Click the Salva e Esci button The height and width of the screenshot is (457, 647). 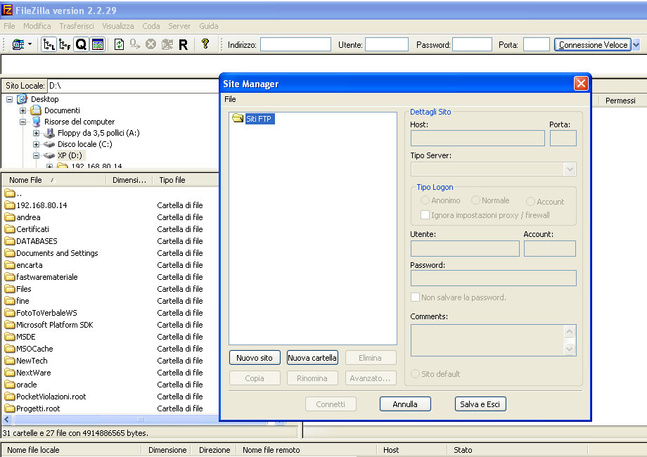coord(480,404)
